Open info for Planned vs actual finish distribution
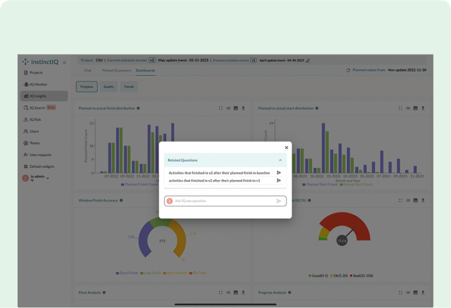Screen dimensions: 451x308 tap(139, 109)
